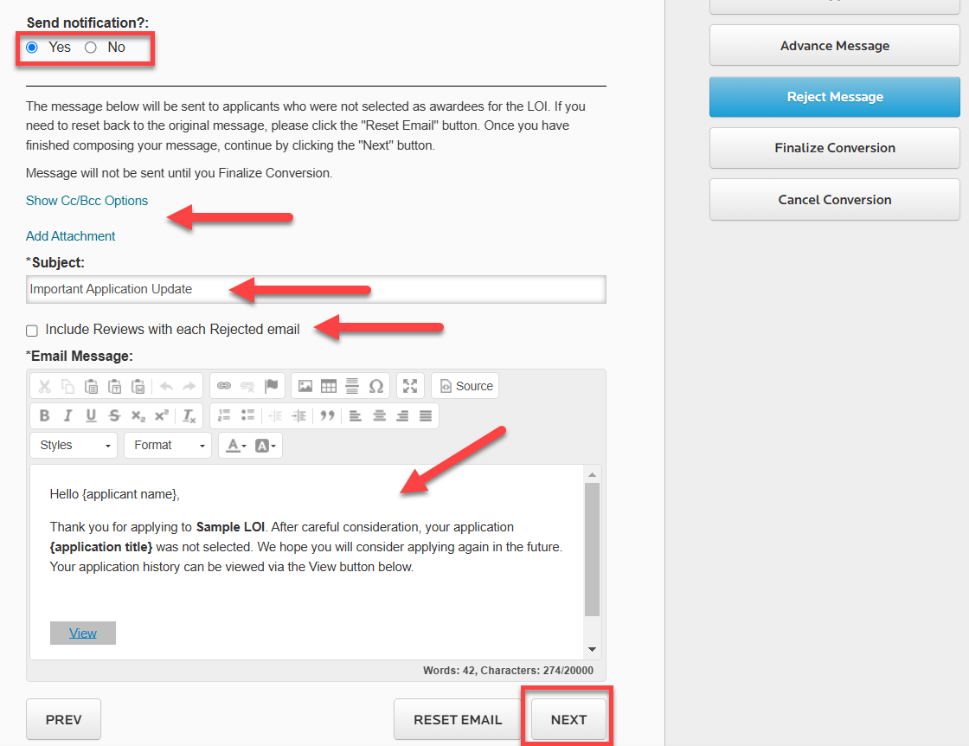Apply bold formatting to the message
The height and width of the screenshot is (746, 969).
tap(44, 415)
